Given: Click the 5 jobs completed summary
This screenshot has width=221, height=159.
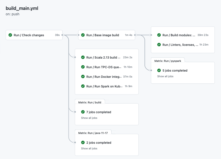Looking at the screenshot, I should pyautogui.click(x=175, y=70).
